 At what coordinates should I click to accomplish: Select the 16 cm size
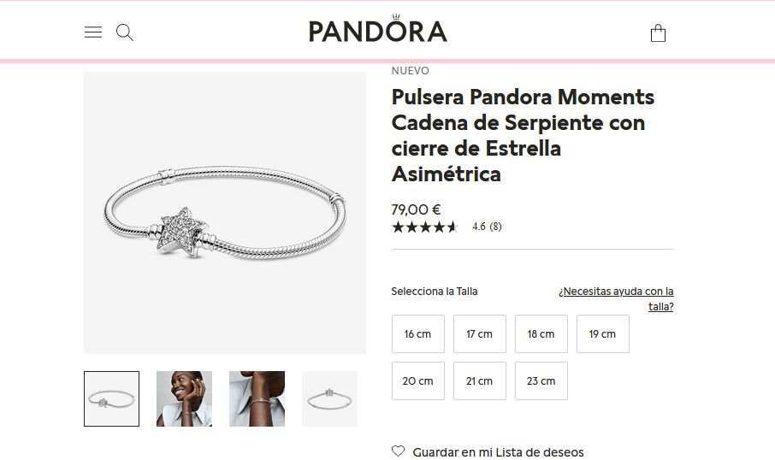pyautogui.click(x=418, y=334)
